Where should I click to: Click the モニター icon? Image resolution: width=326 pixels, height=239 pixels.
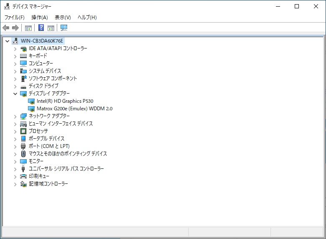(23, 161)
